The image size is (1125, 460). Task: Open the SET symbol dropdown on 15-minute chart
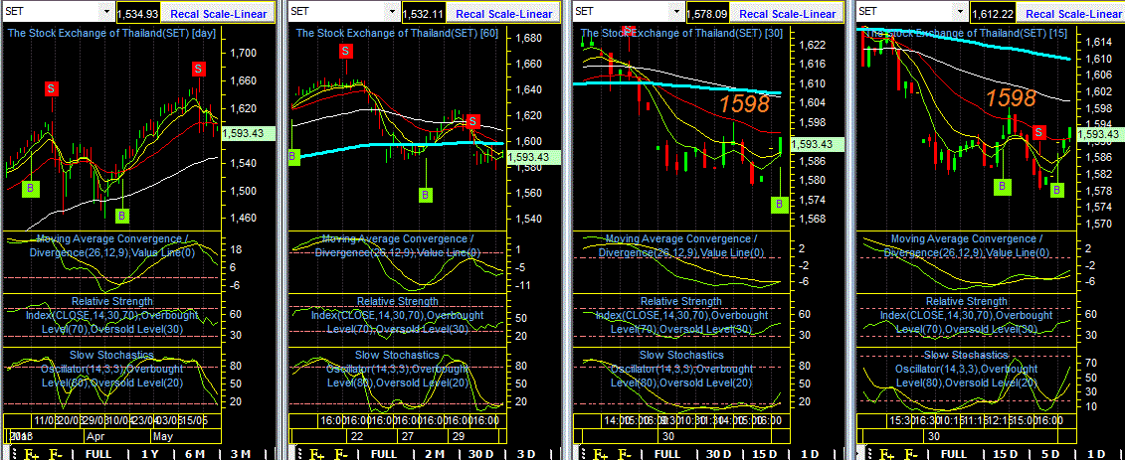[959, 12]
